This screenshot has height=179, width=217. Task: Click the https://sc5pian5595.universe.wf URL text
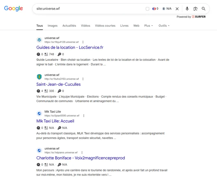coord(62,116)
